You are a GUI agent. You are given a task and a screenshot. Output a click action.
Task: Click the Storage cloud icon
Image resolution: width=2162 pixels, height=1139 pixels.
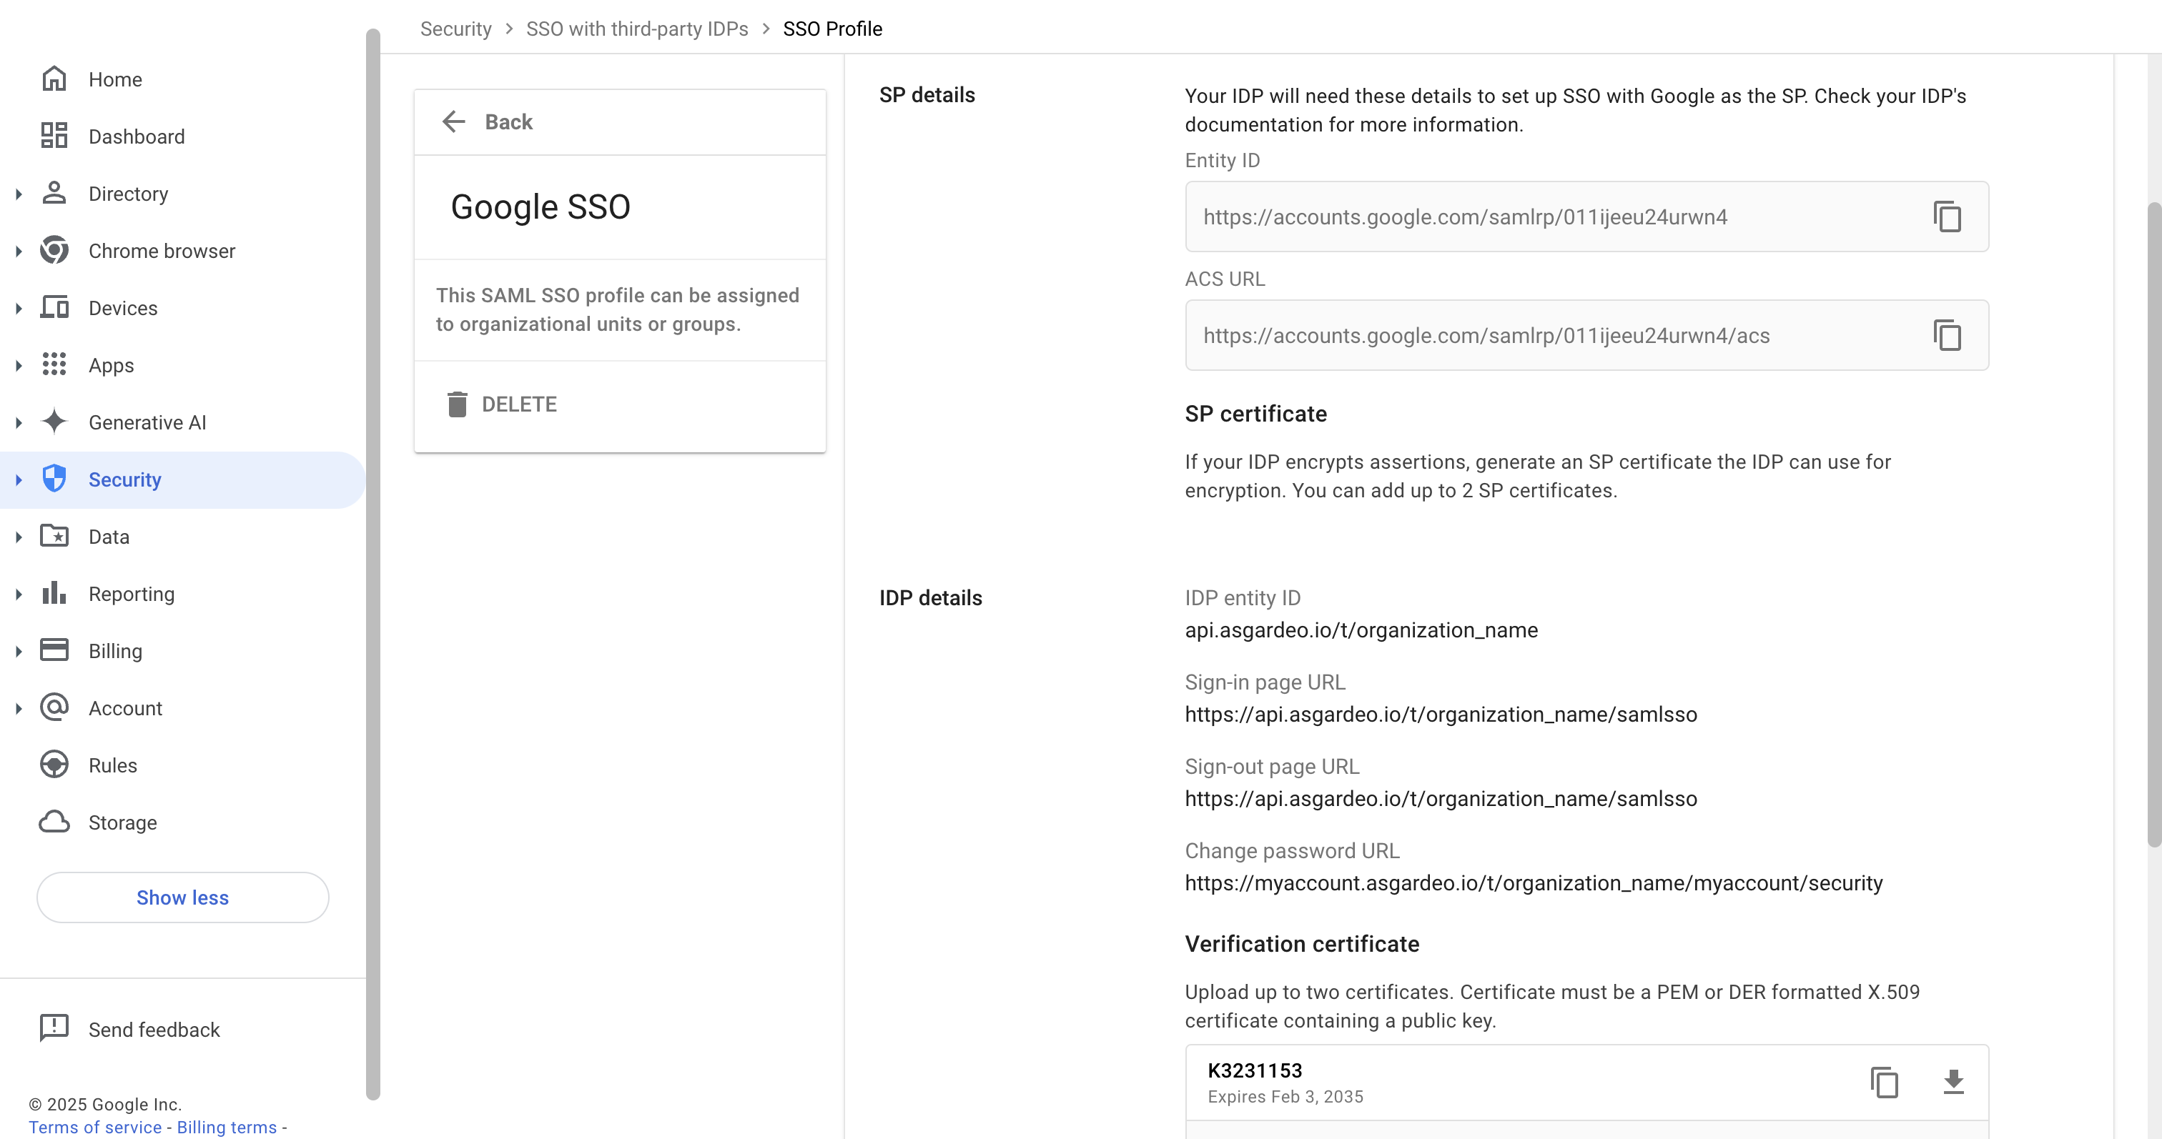pyautogui.click(x=54, y=822)
